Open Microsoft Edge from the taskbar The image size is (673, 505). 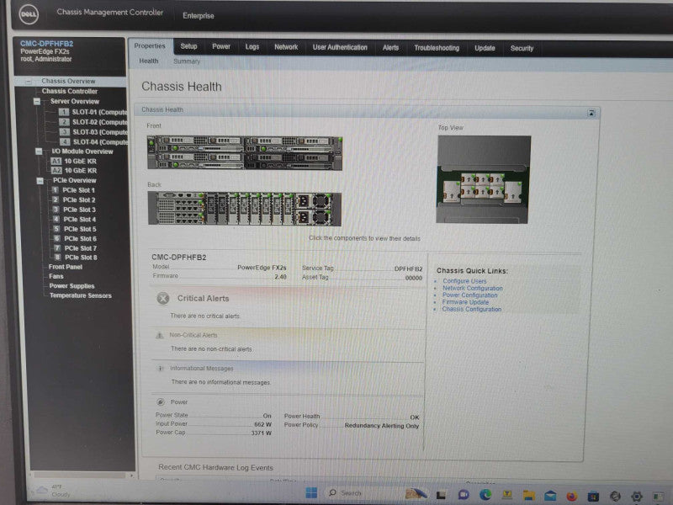coord(485,495)
